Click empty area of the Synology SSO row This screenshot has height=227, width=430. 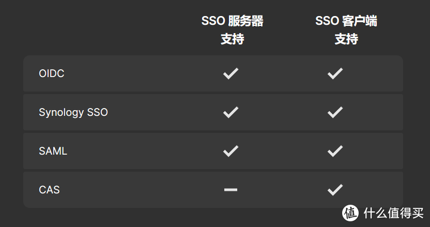click(x=155, y=112)
